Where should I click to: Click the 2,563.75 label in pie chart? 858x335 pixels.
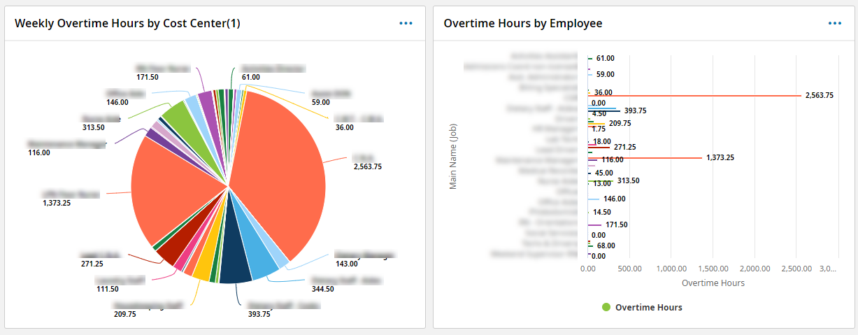point(368,166)
